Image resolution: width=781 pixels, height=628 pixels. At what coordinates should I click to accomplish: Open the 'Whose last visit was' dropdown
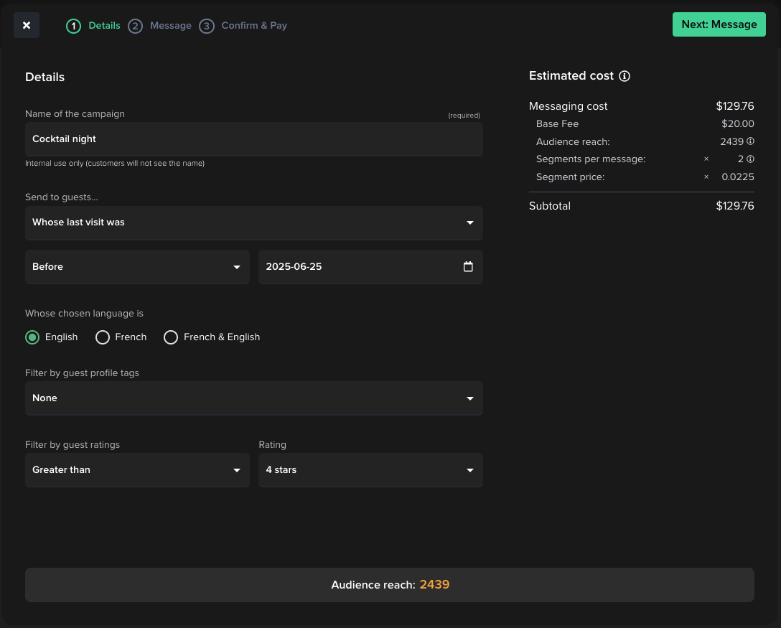coord(253,222)
